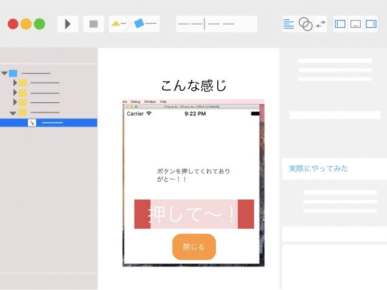The image size is (387, 290).
Task: Click the ボタンを押してくれてあり label text
Action: pyautogui.click(x=193, y=171)
